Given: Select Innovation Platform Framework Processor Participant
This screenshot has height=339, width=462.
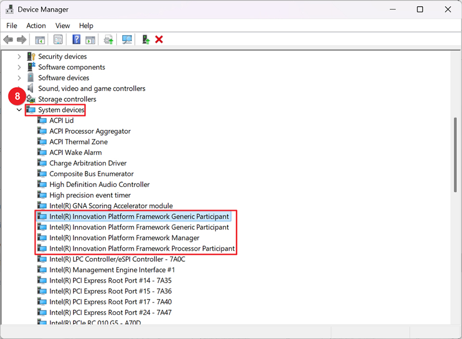Looking at the screenshot, I should (142, 248).
